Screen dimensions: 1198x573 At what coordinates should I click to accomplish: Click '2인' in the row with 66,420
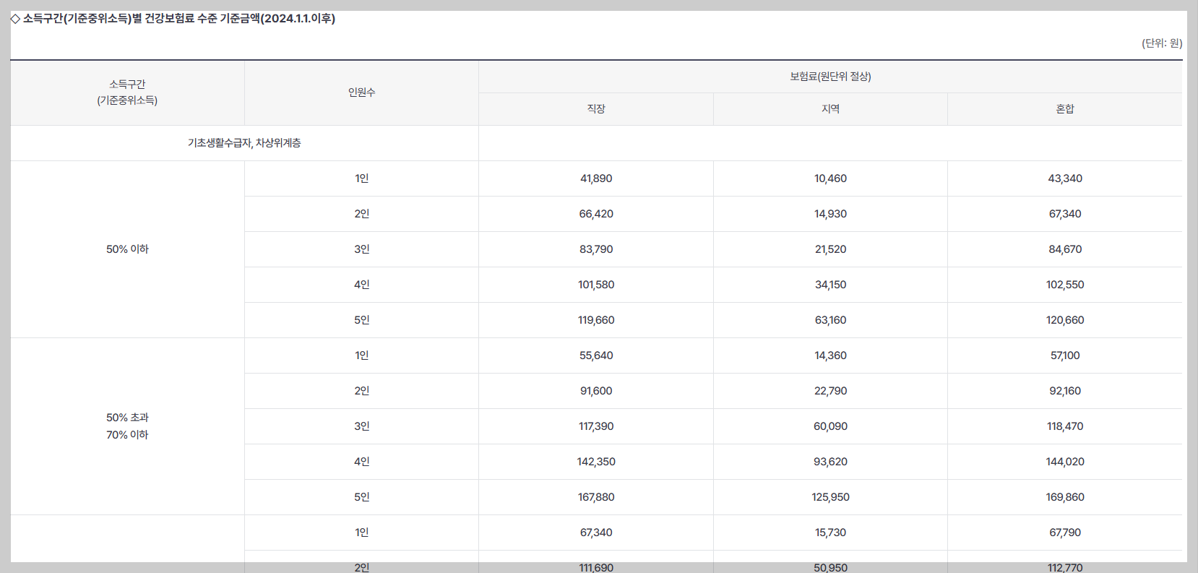361,214
